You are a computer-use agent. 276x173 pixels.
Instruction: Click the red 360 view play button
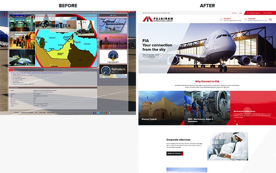pyautogui.click(x=161, y=56)
